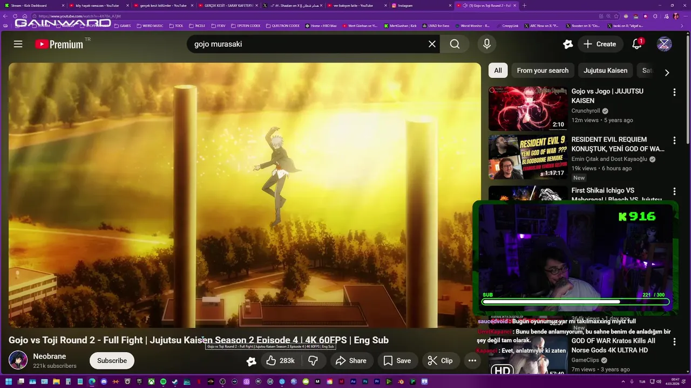Click the browser address bar URL

pyautogui.click(x=79, y=16)
